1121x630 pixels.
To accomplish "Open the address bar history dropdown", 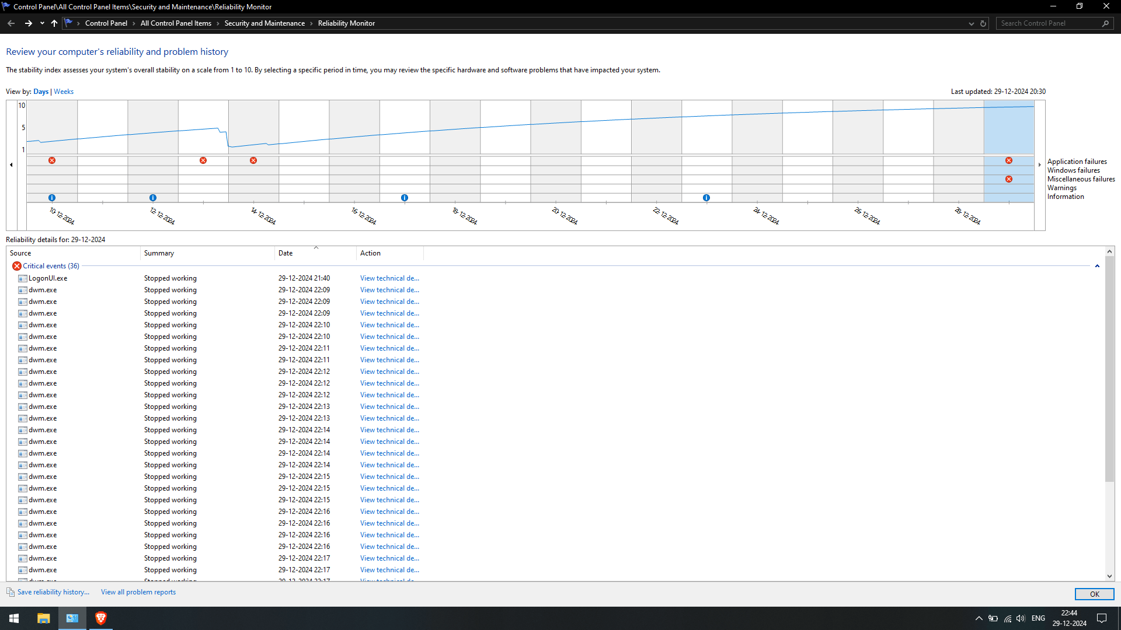I will click(x=972, y=23).
